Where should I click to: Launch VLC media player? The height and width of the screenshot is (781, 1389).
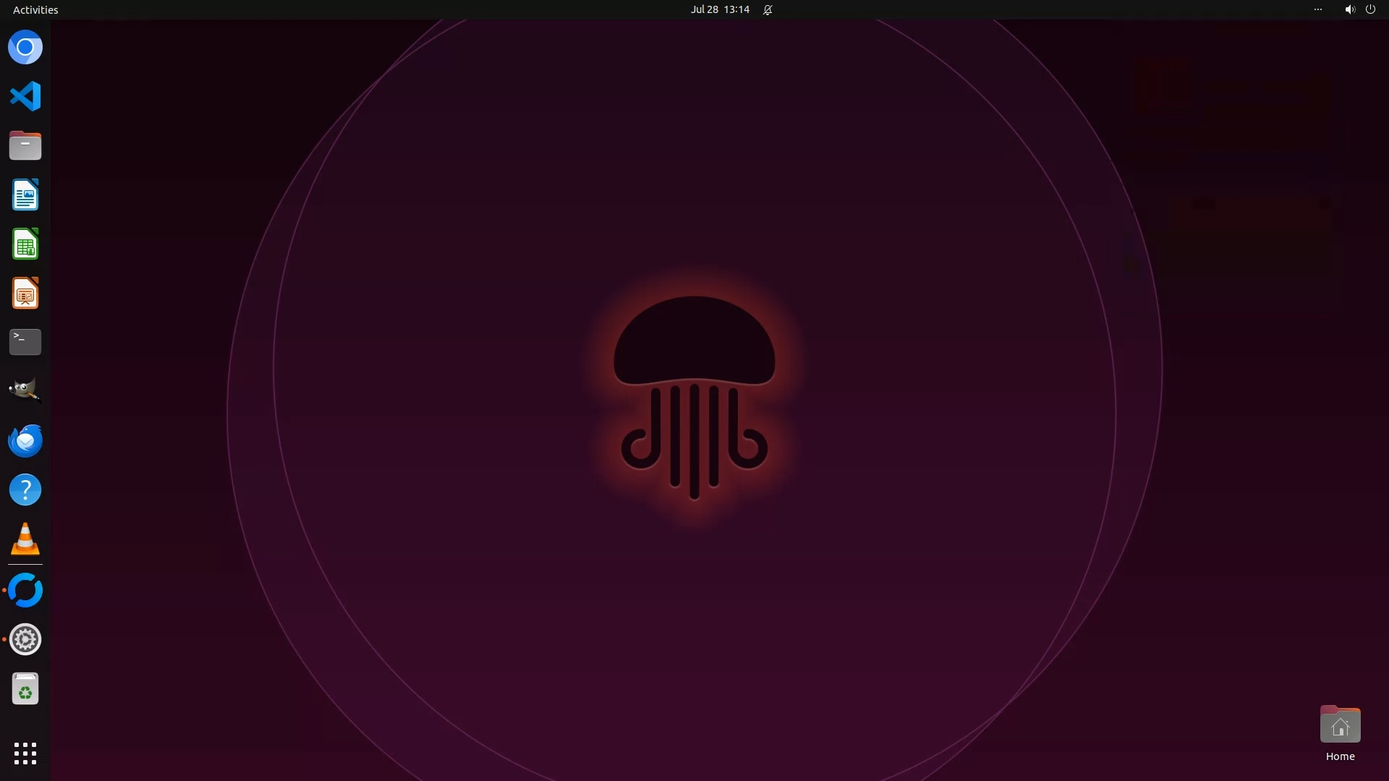(x=25, y=539)
